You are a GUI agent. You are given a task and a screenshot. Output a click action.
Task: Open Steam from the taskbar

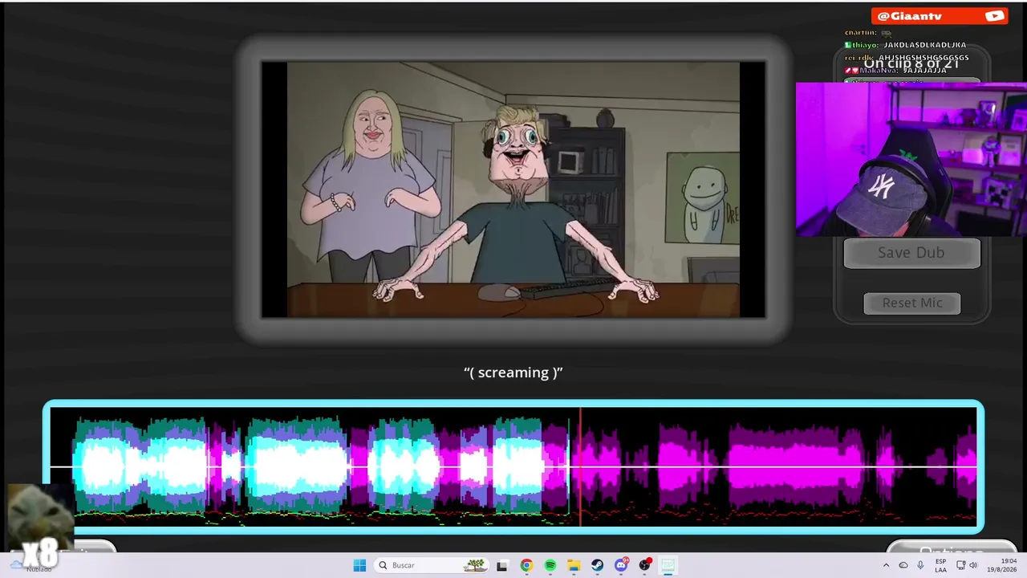(x=598, y=565)
